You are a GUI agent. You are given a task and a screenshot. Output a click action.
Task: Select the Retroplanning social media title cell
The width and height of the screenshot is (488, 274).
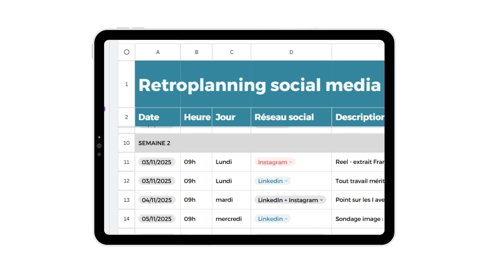click(x=259, y=85)
